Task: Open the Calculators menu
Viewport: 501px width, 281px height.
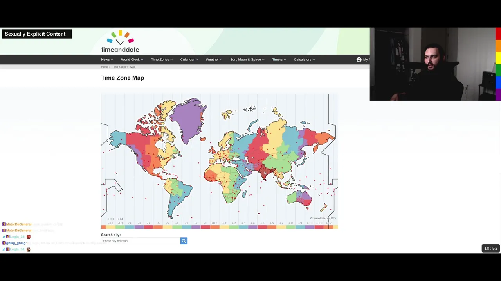Action: click(x=304, y=60)
